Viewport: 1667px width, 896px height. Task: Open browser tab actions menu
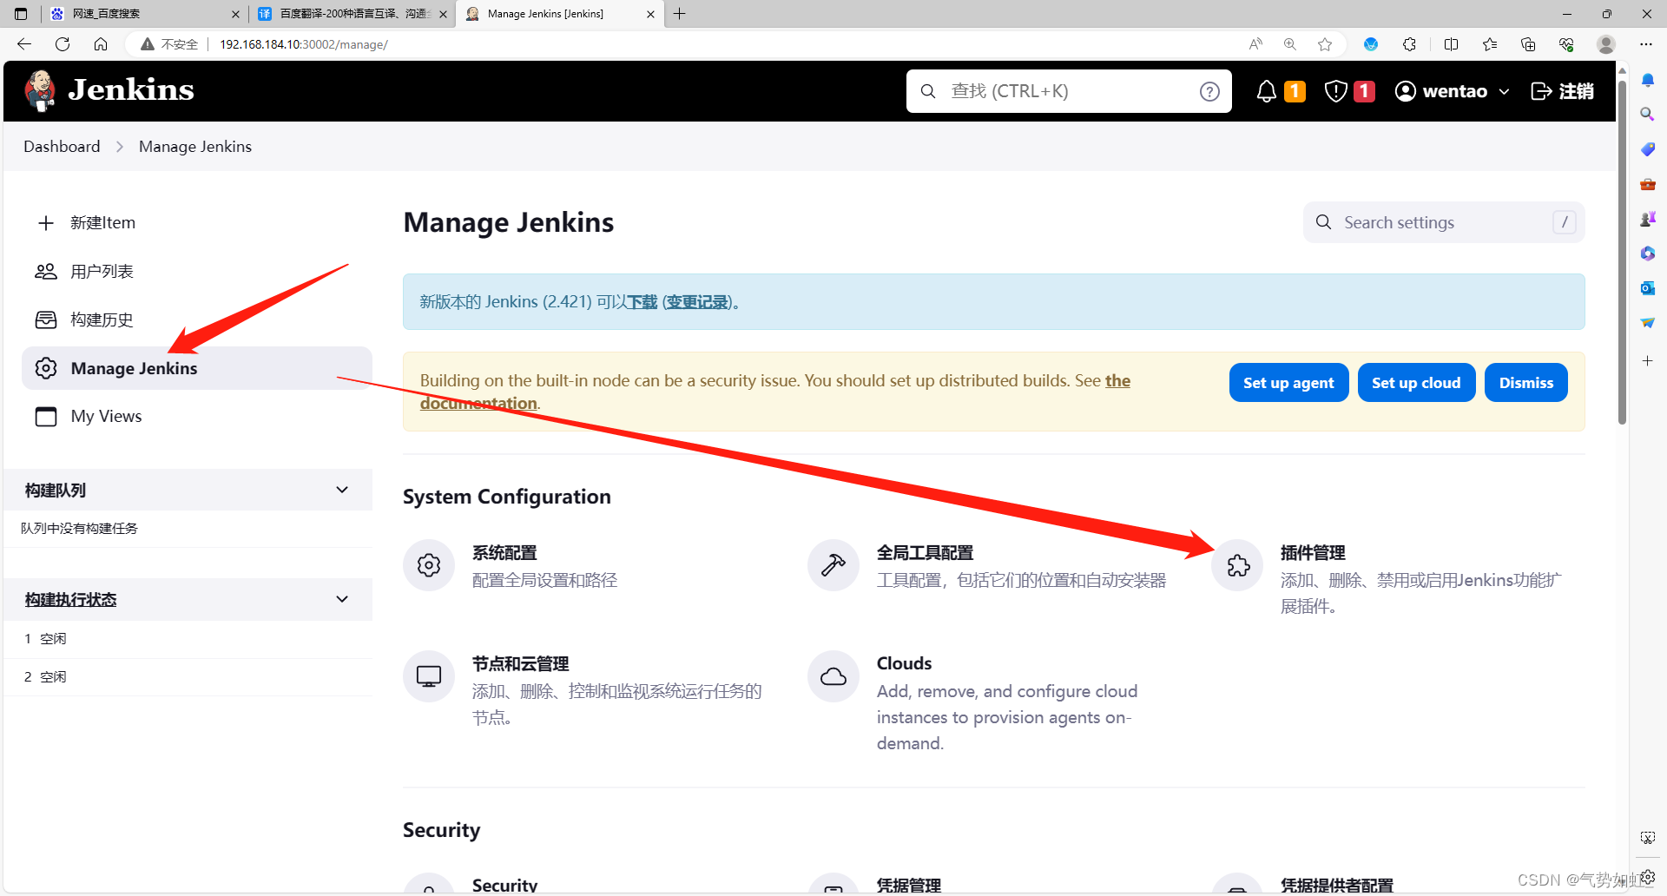pos(21,14)
